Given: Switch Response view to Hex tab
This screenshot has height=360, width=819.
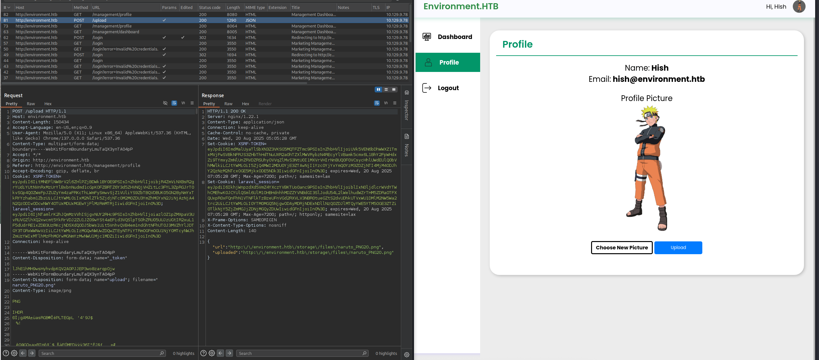Looking at the screenshot, I should [246, 104].
